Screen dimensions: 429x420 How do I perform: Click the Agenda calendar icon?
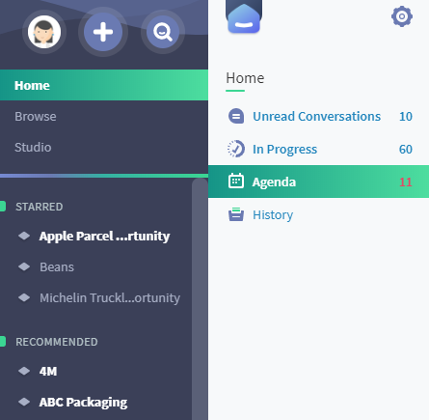(236, 182)
